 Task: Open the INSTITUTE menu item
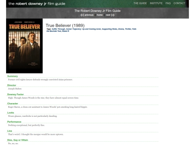[x=156, y=3]
